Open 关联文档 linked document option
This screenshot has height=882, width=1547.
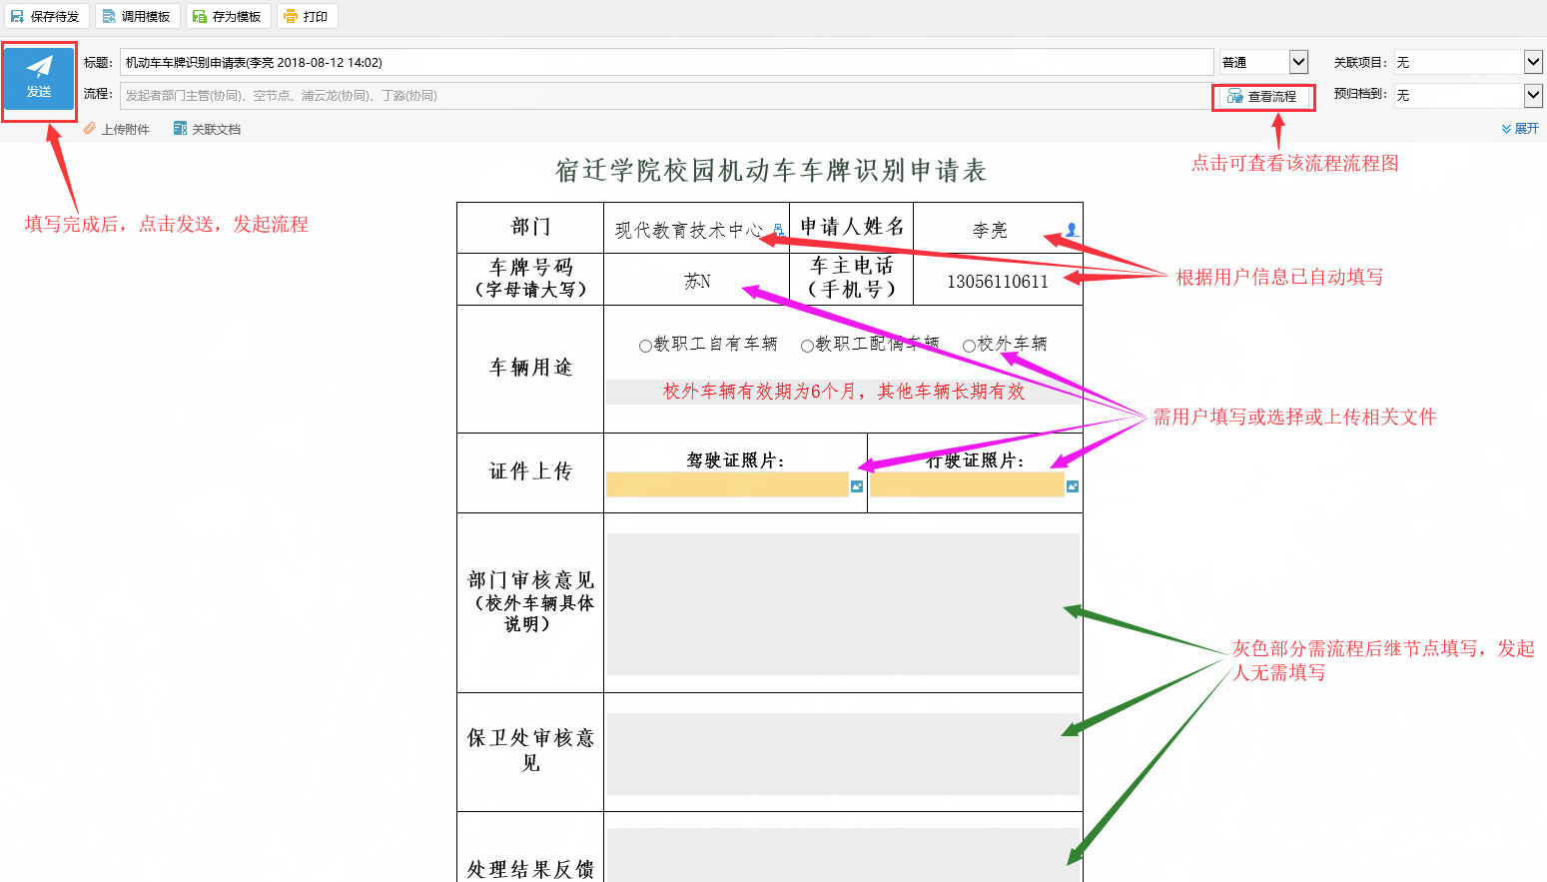207,129
